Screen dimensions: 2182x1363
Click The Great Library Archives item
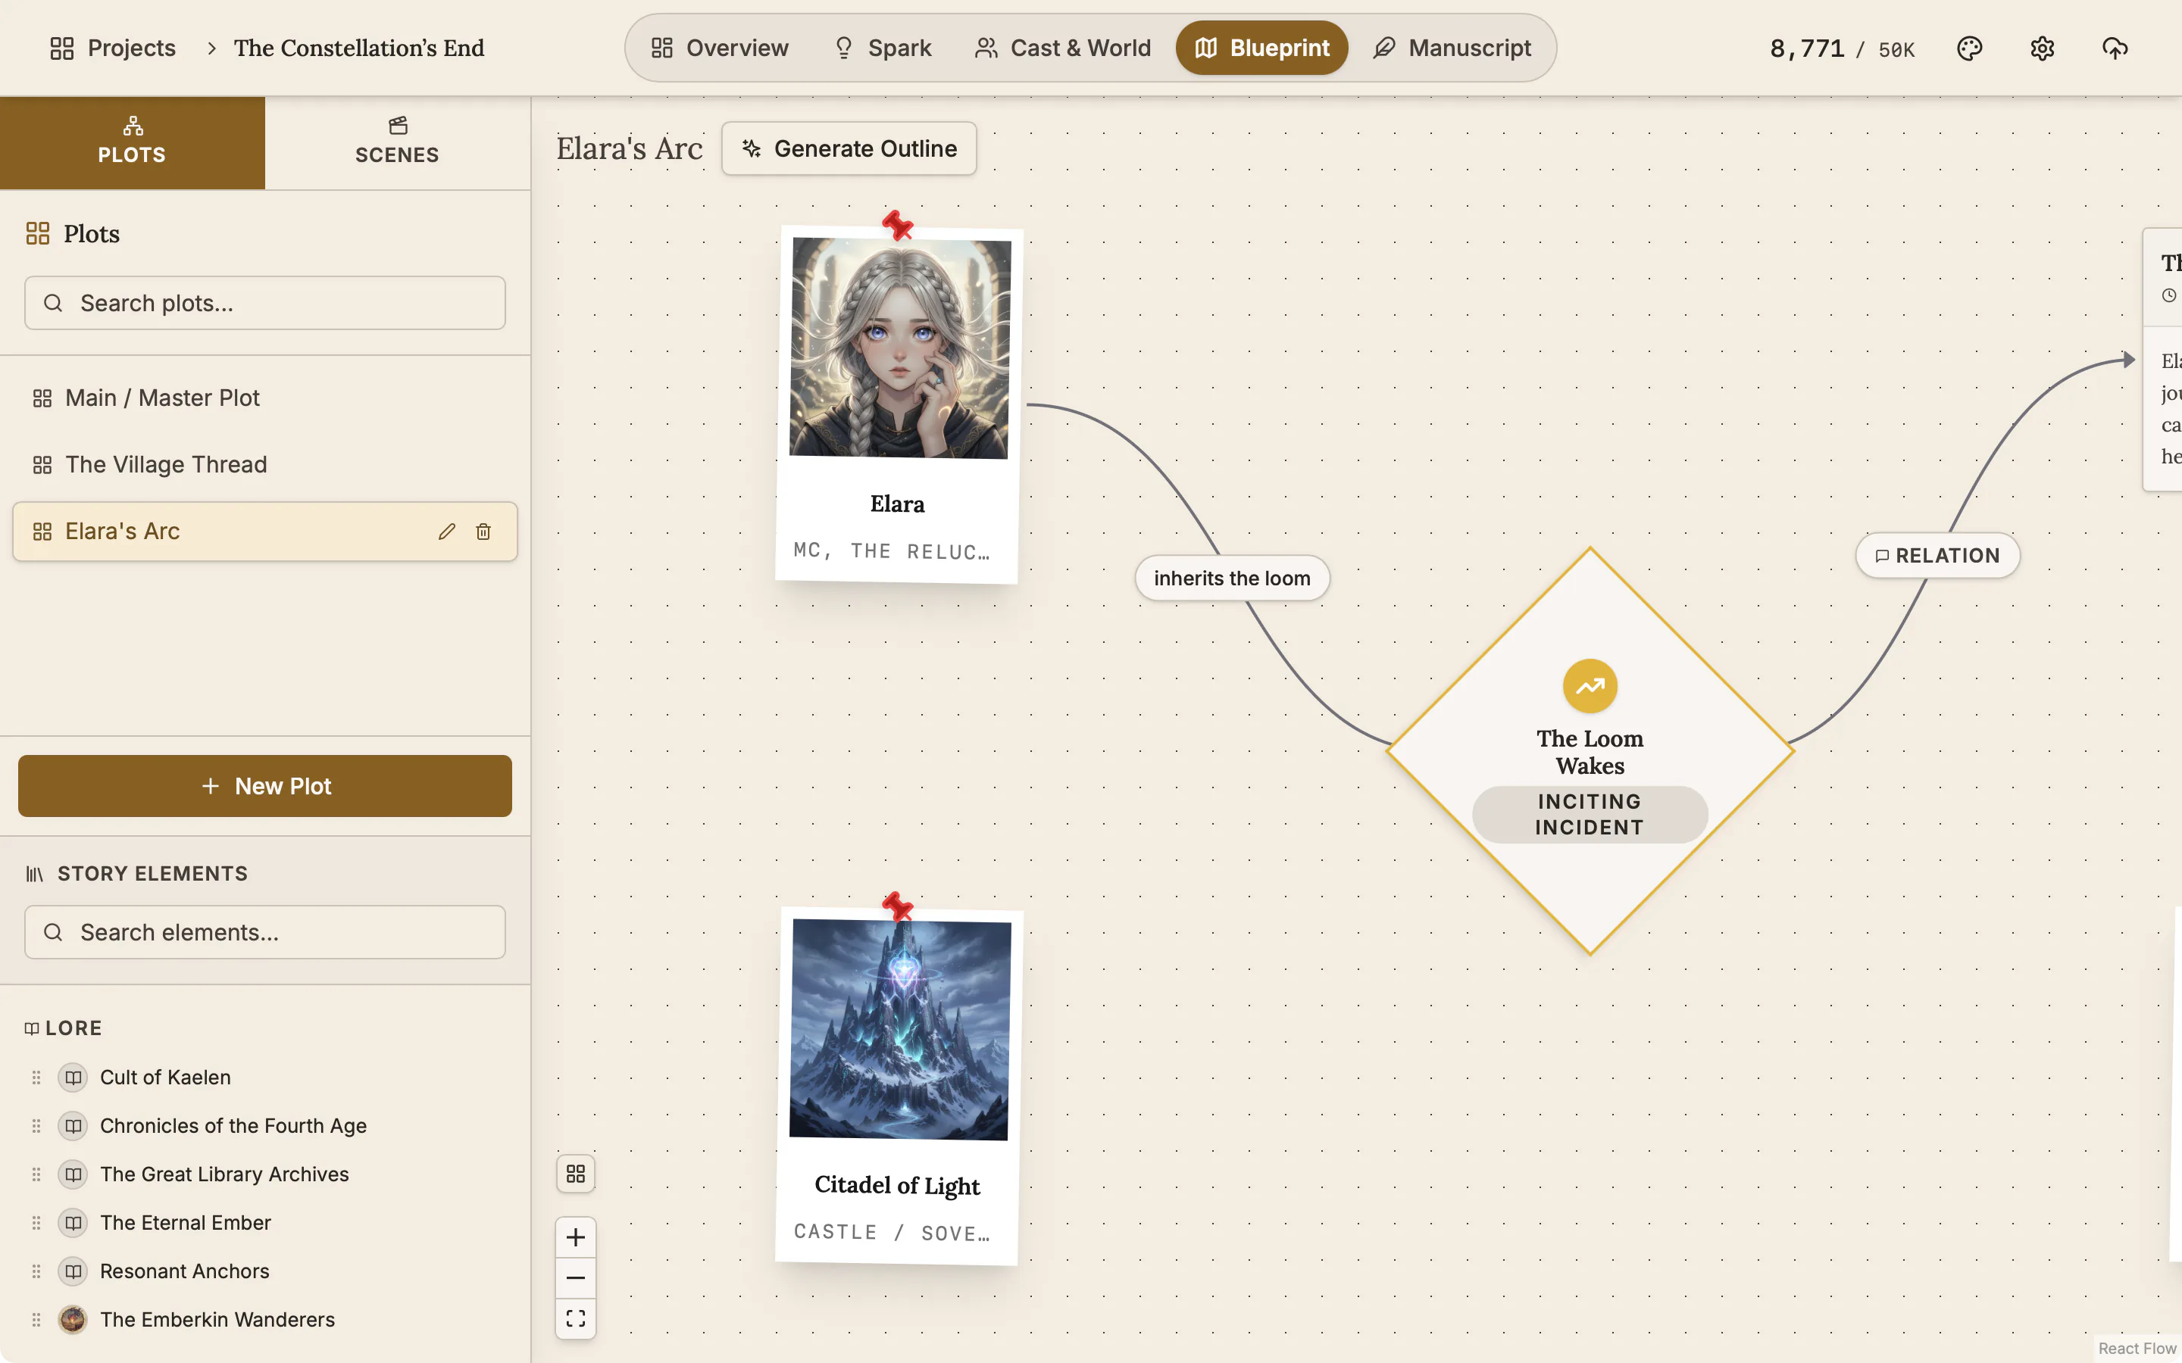point(224,1174)
